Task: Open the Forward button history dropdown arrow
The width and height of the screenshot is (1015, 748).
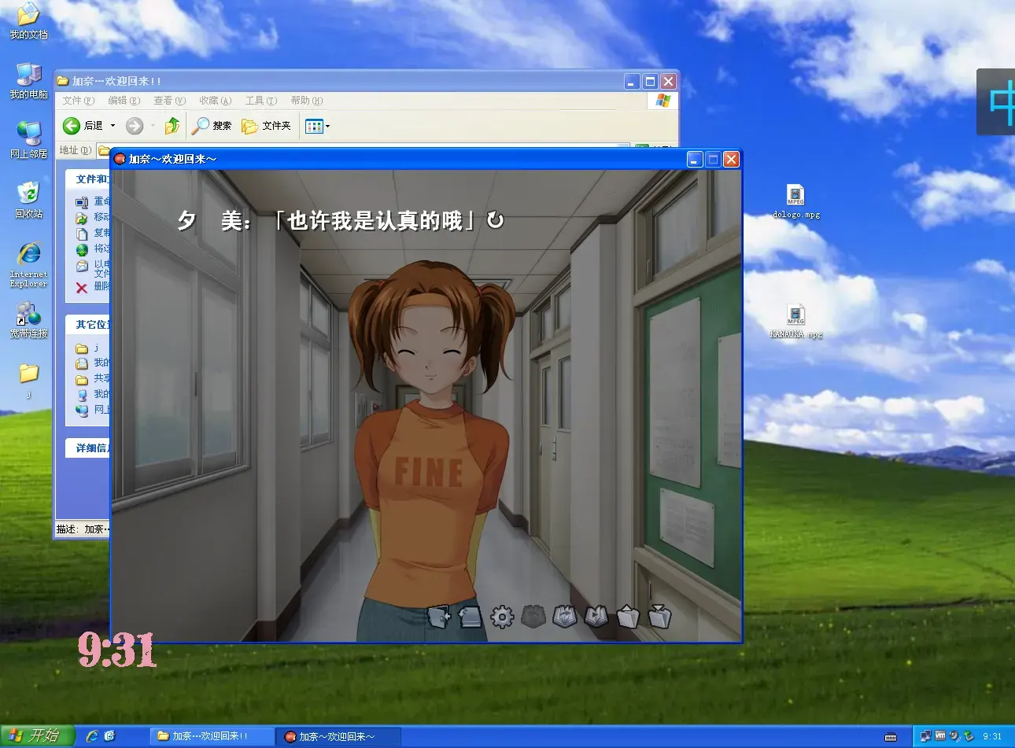Action: pos(152,126)
